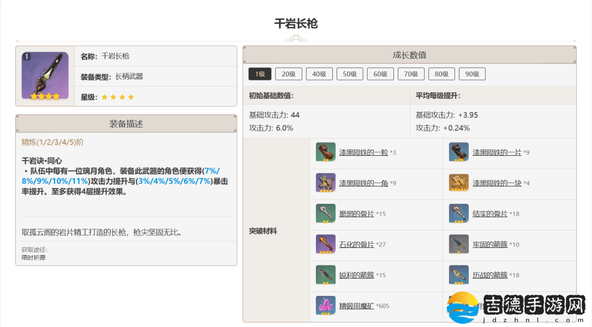Switch to the 20级 level tab
This screenshot has height=327, width=592.
[289, 74]
